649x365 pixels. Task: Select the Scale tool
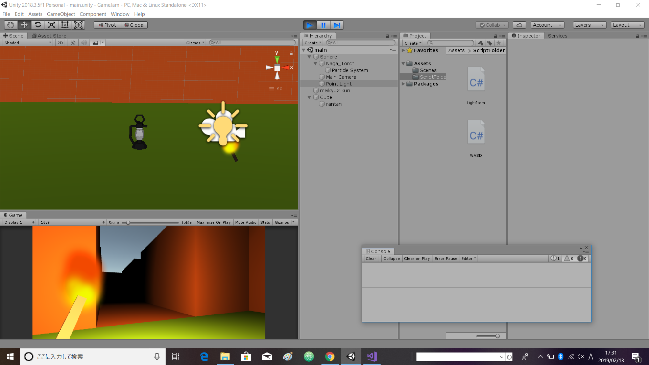coord(51,25)
